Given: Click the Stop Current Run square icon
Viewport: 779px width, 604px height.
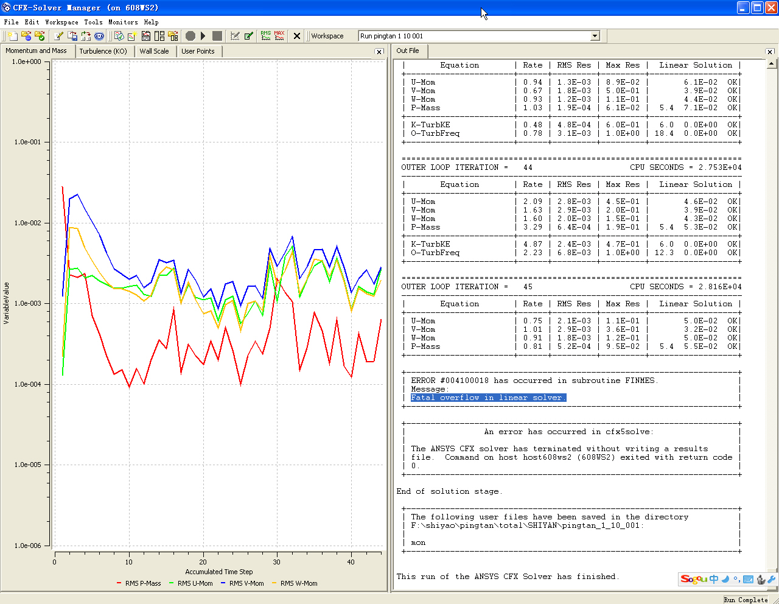Looking at the screenshot, I should click(x=217, y=36).
